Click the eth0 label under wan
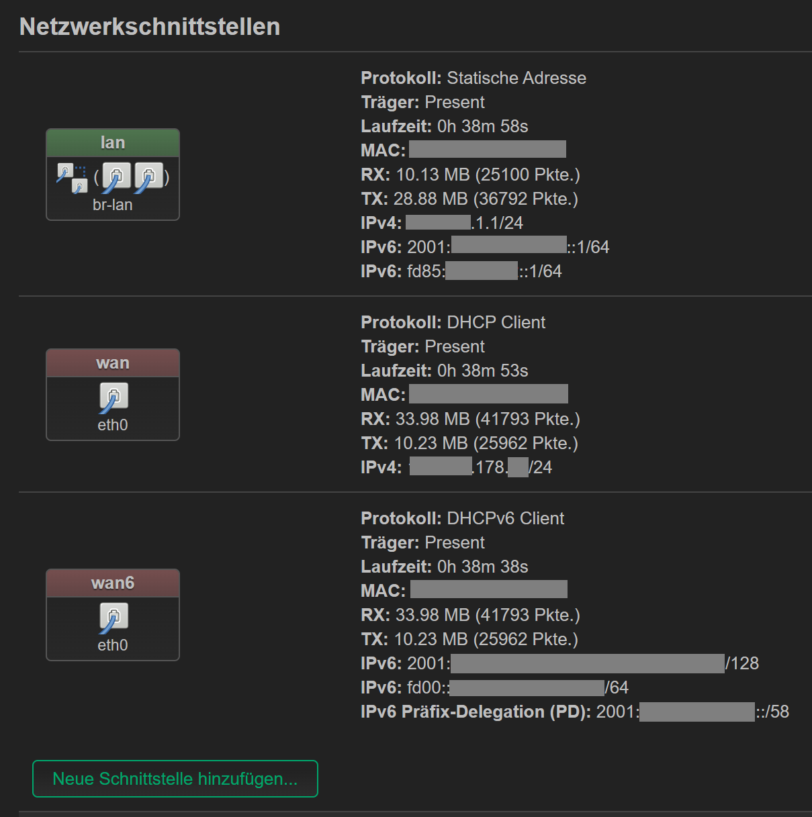812x817 pixels. point(113,425)
